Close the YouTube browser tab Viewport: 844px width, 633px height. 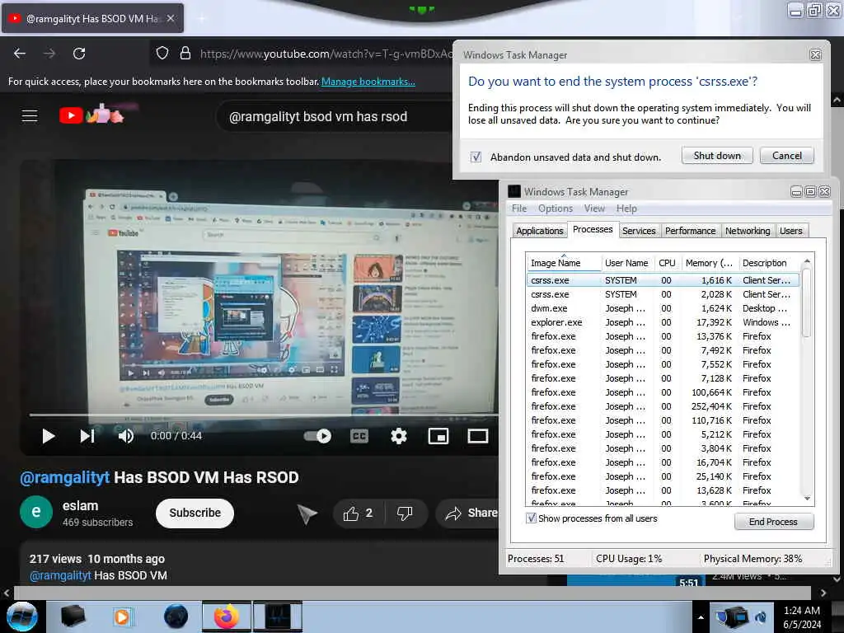(171, 18)
